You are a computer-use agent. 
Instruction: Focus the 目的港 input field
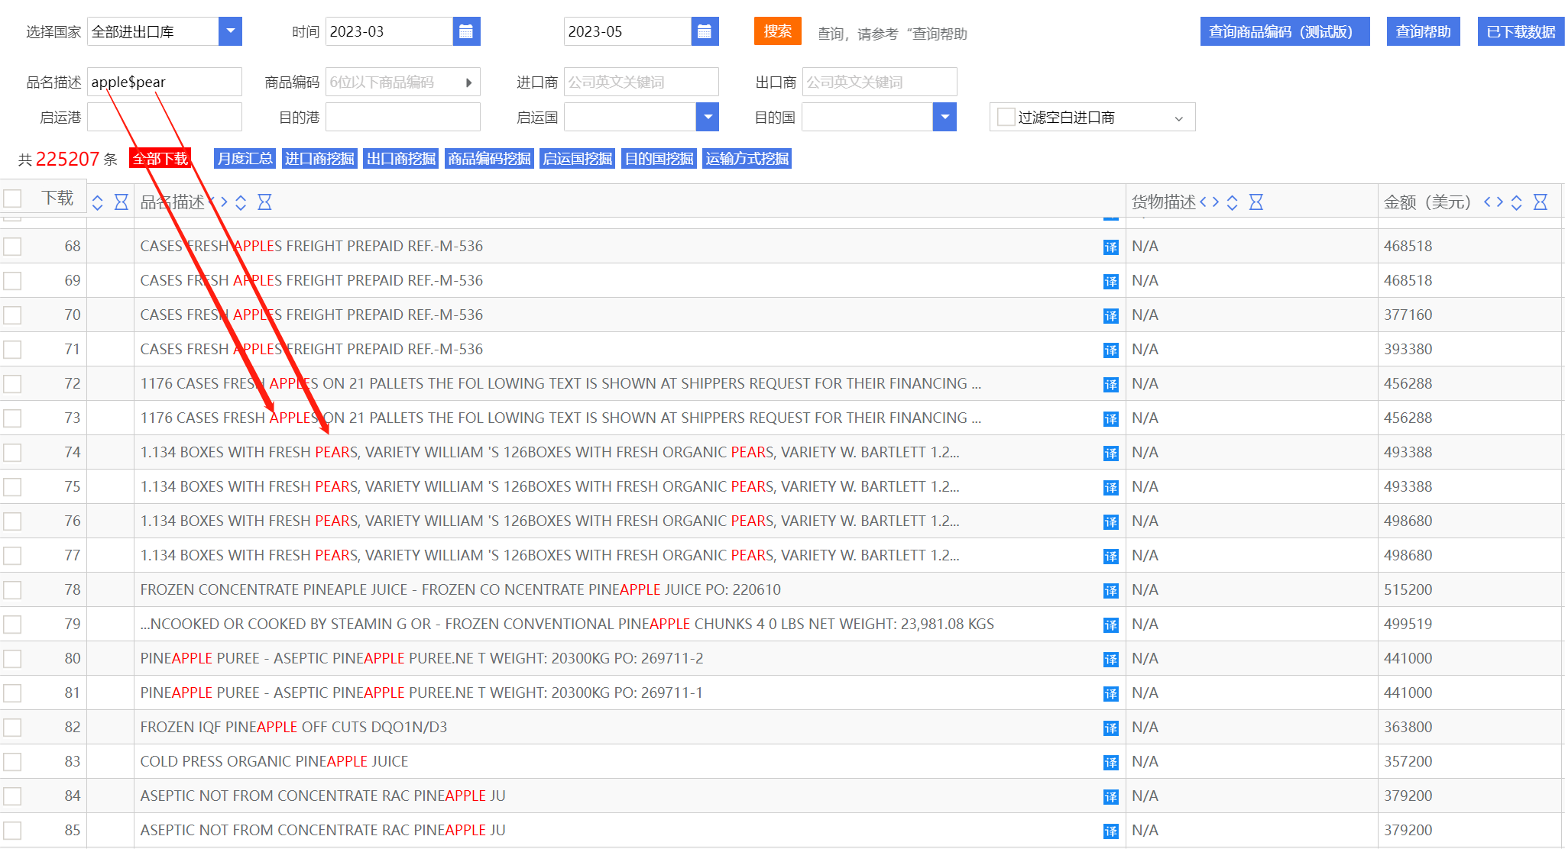pyautogui.click(x=403, y=117)
